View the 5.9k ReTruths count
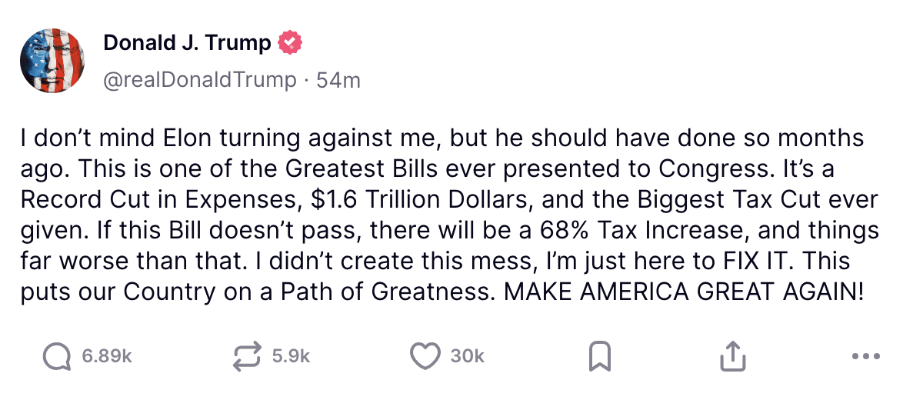The height and width of the screenshot is (400, 923). pyautogui.click(x=291, y=356)
